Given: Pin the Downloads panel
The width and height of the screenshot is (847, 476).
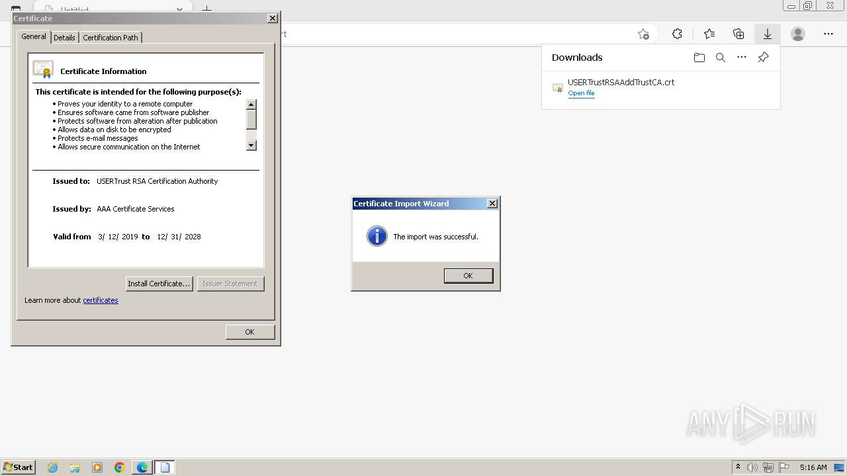Looking at the screenshot, I should pyautogui.click(x=763, y=58).
